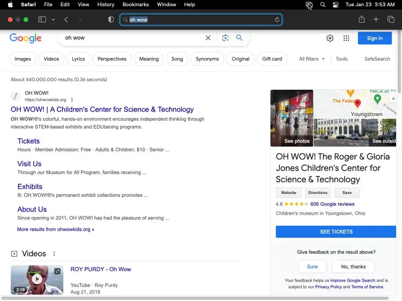402x301 pixels.
Task: Click the Website button in knowledge panel
Action: coord(289,192)
